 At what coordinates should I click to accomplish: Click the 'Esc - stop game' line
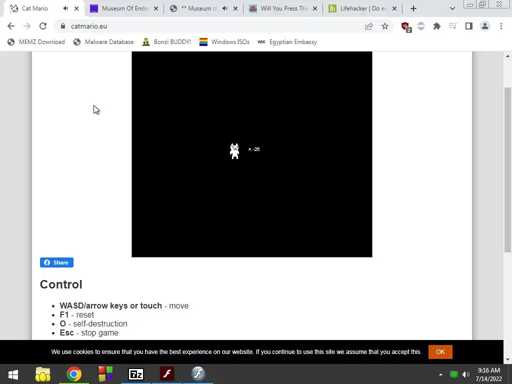tap(89, 332)
